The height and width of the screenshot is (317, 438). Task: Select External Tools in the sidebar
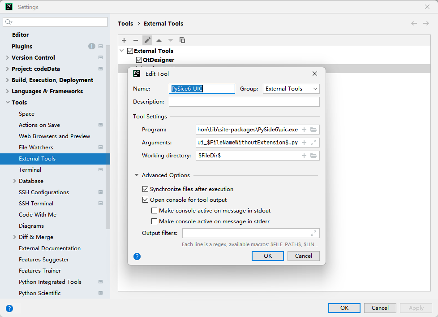click(37, 158)
